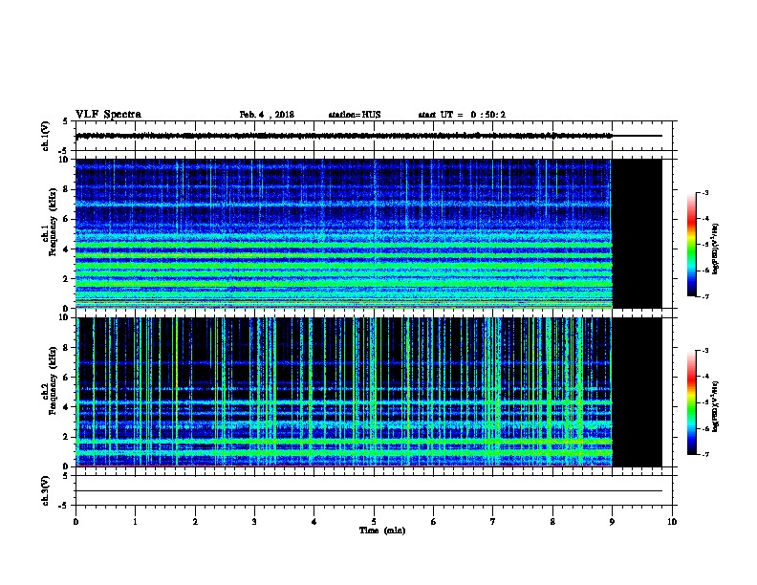The height and width of the screenshot is (585, 757).
Task: Click the "Time (min)" x-axis label
Action: [382, 531]
